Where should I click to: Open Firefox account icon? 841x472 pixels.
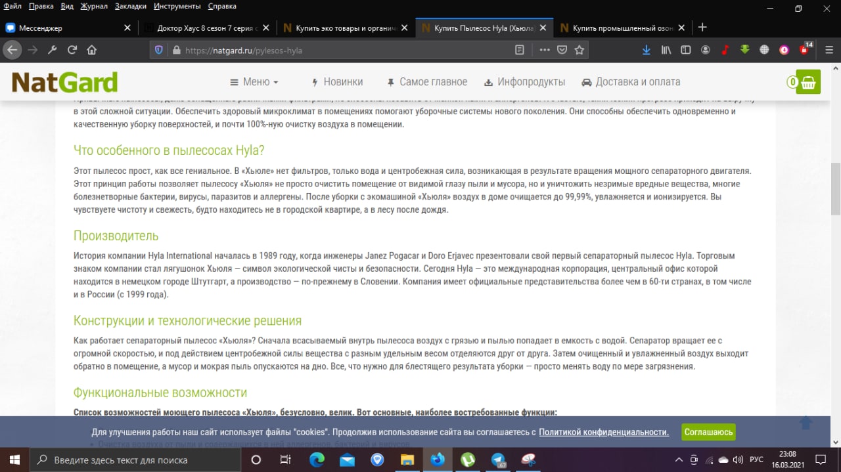[x=705, y=50]
